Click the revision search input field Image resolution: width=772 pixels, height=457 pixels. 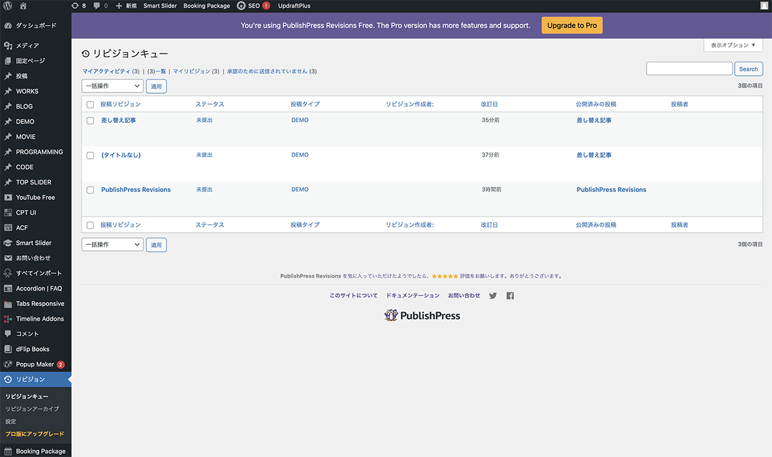click(x=689, y=69)
